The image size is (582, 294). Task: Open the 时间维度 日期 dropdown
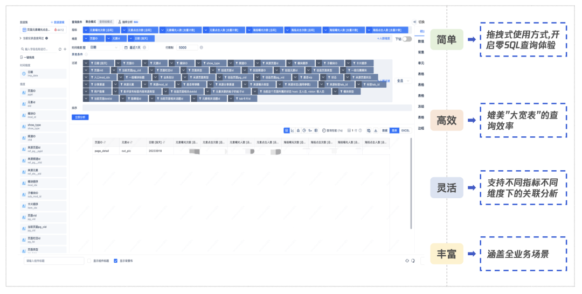click(x=103, y=48)
